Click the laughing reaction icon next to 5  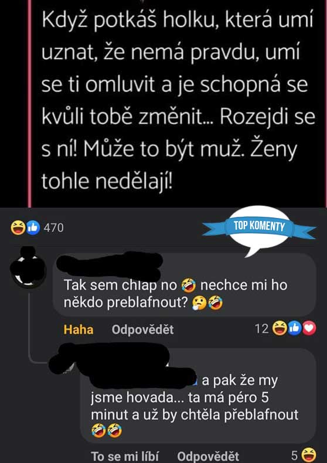click(x=309, y=455)
